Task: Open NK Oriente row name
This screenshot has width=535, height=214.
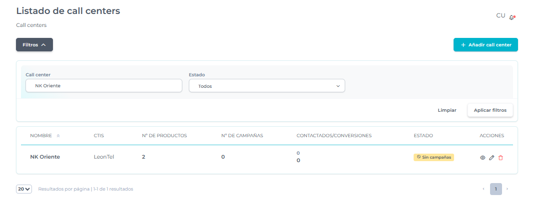Action: 45,157
